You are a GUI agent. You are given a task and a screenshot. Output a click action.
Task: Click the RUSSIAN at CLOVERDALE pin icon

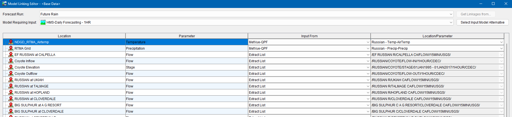click(x=11, y=99)
